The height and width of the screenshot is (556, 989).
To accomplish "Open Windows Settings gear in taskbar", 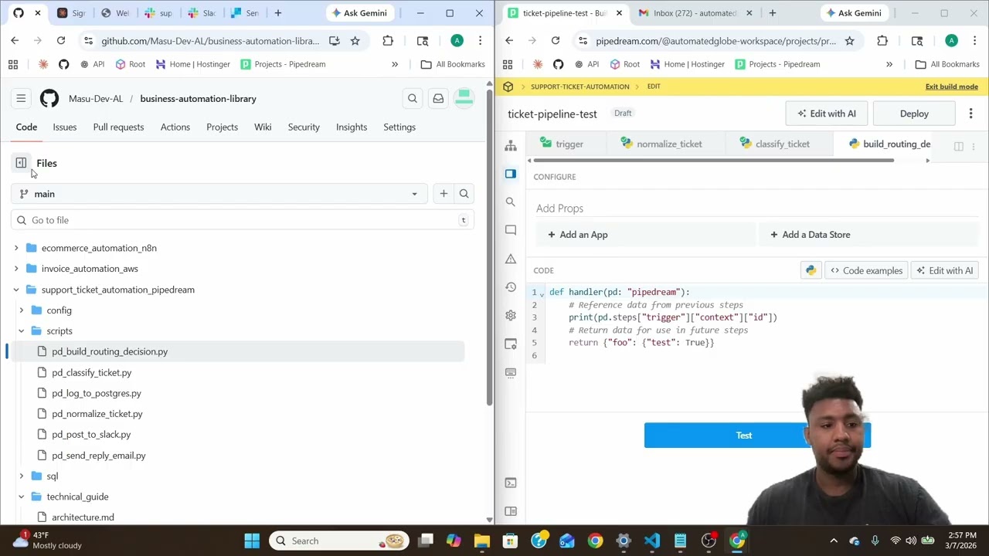I will (624, 541).
